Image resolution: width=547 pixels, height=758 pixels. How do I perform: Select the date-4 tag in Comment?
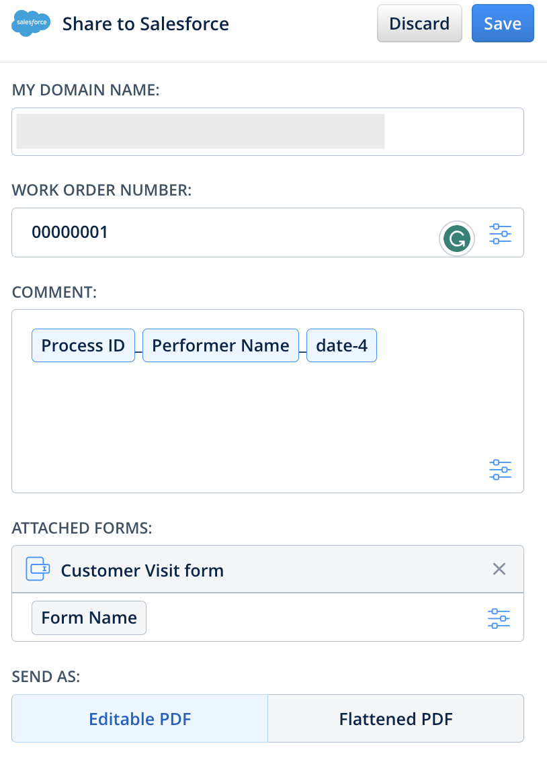point(341,345)
